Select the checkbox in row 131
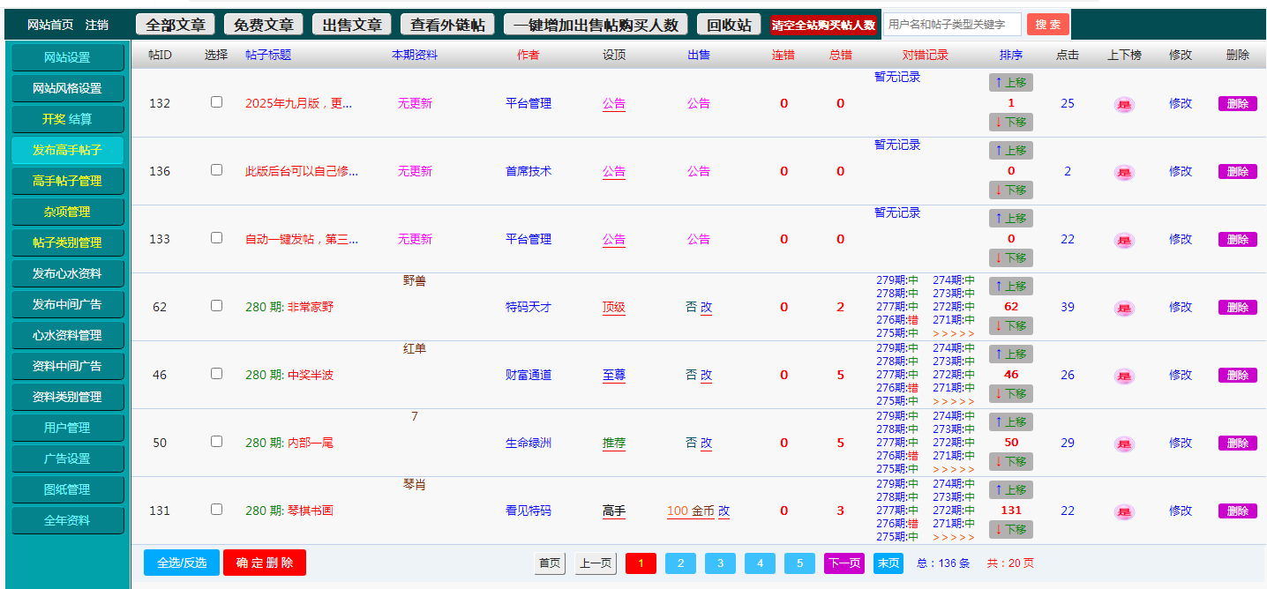 click(216, 510)
